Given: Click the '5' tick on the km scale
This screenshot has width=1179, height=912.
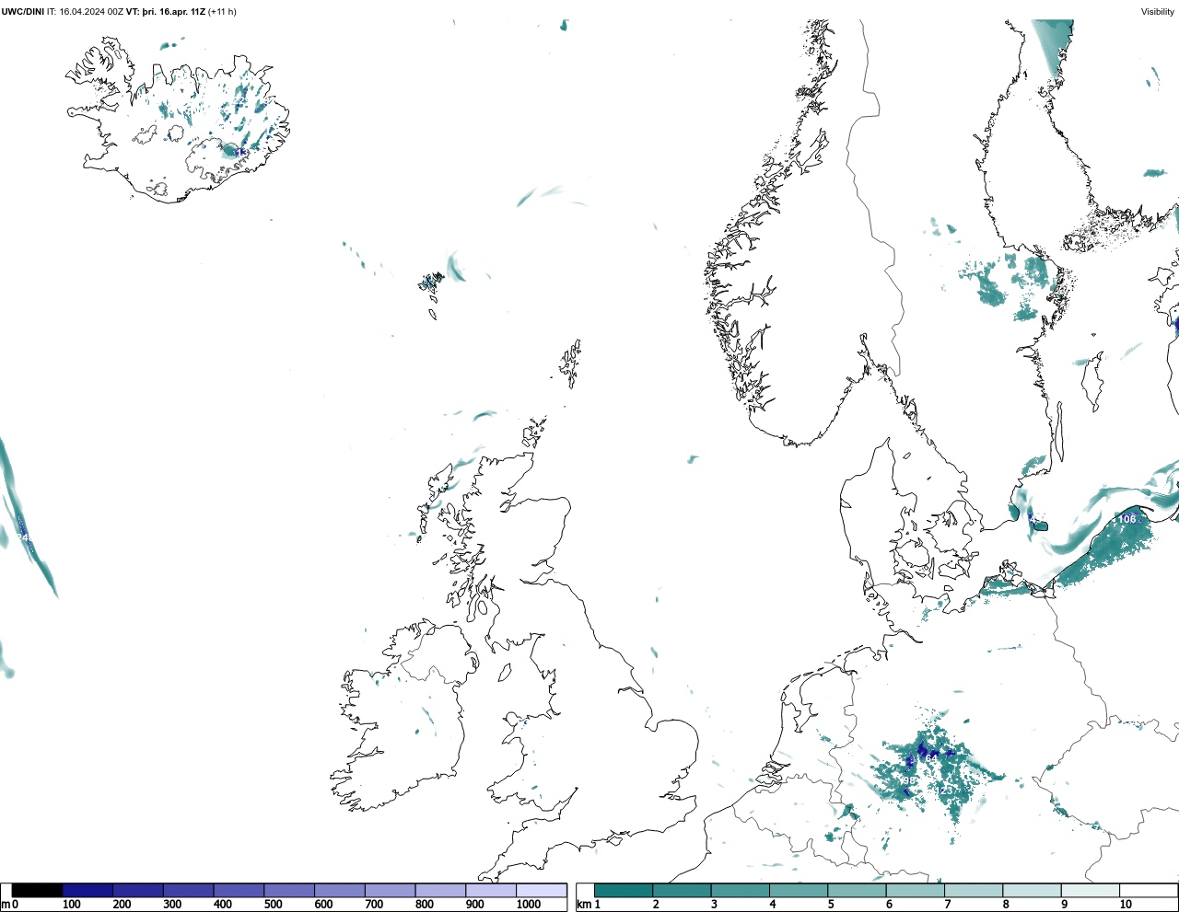Looking at the screenshot, I should 831,905.
